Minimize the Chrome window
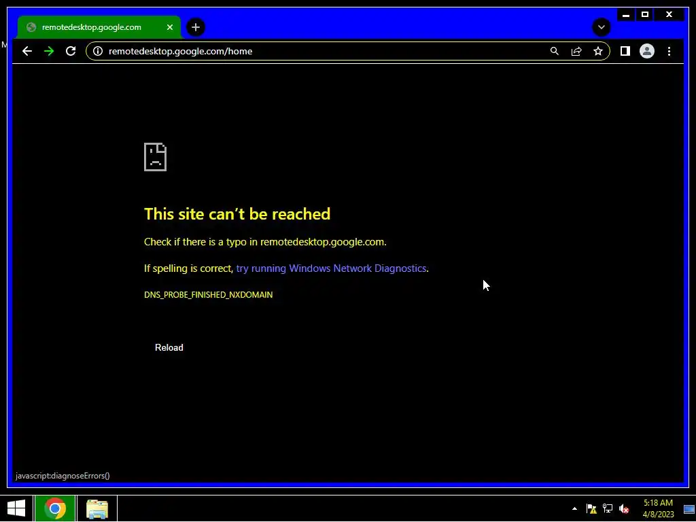Image resolution: width=696 pixels, height=522 pixels. click(626, 15)
